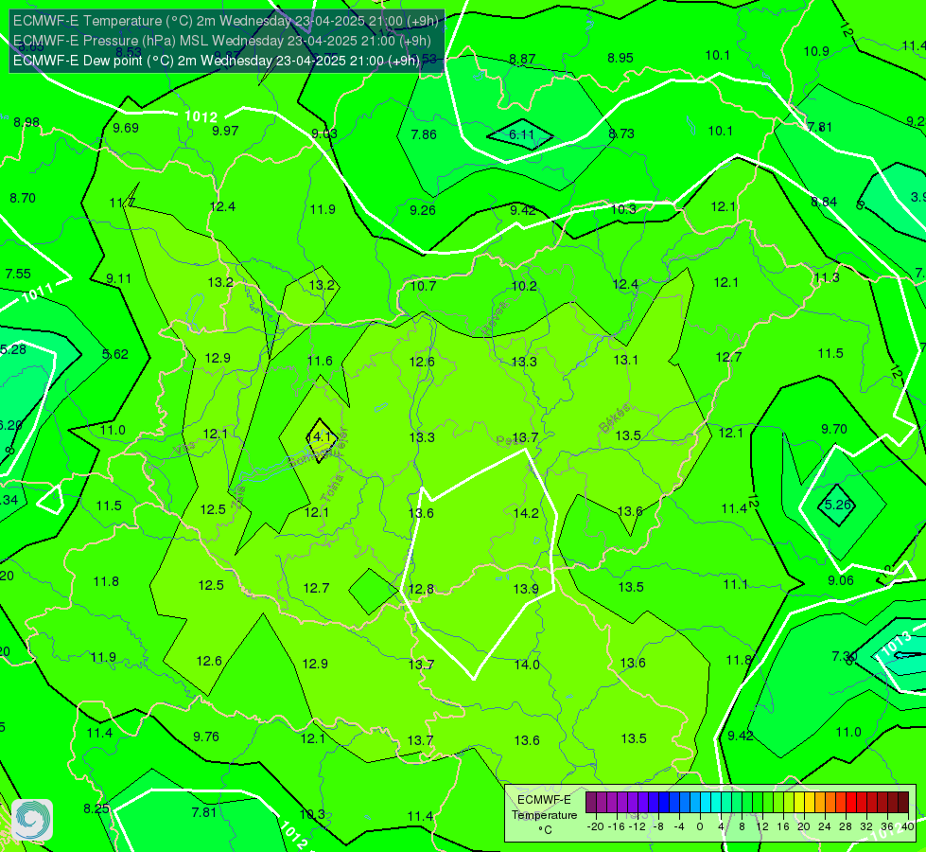Click the 9.69 temperature value

click(x=126, y=129)
